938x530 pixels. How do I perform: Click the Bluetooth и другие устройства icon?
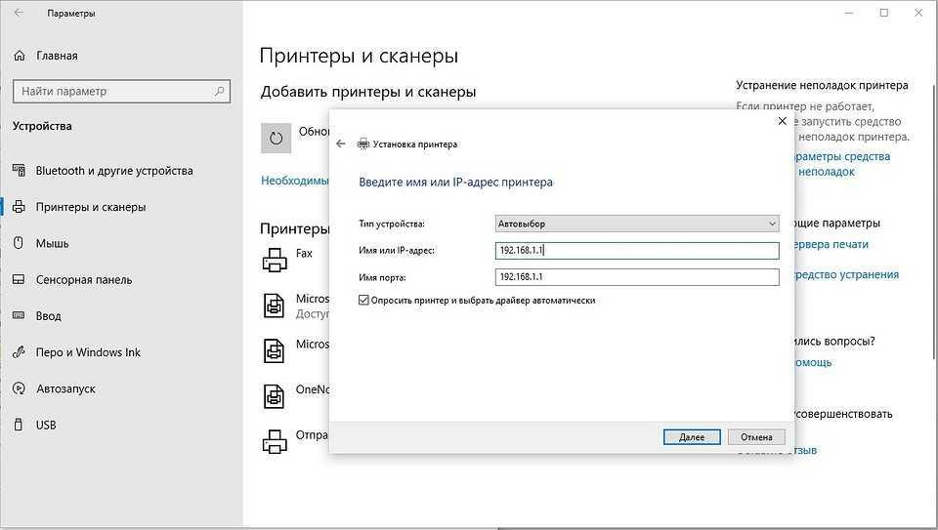pyautogui.click(x=20, y=170)
